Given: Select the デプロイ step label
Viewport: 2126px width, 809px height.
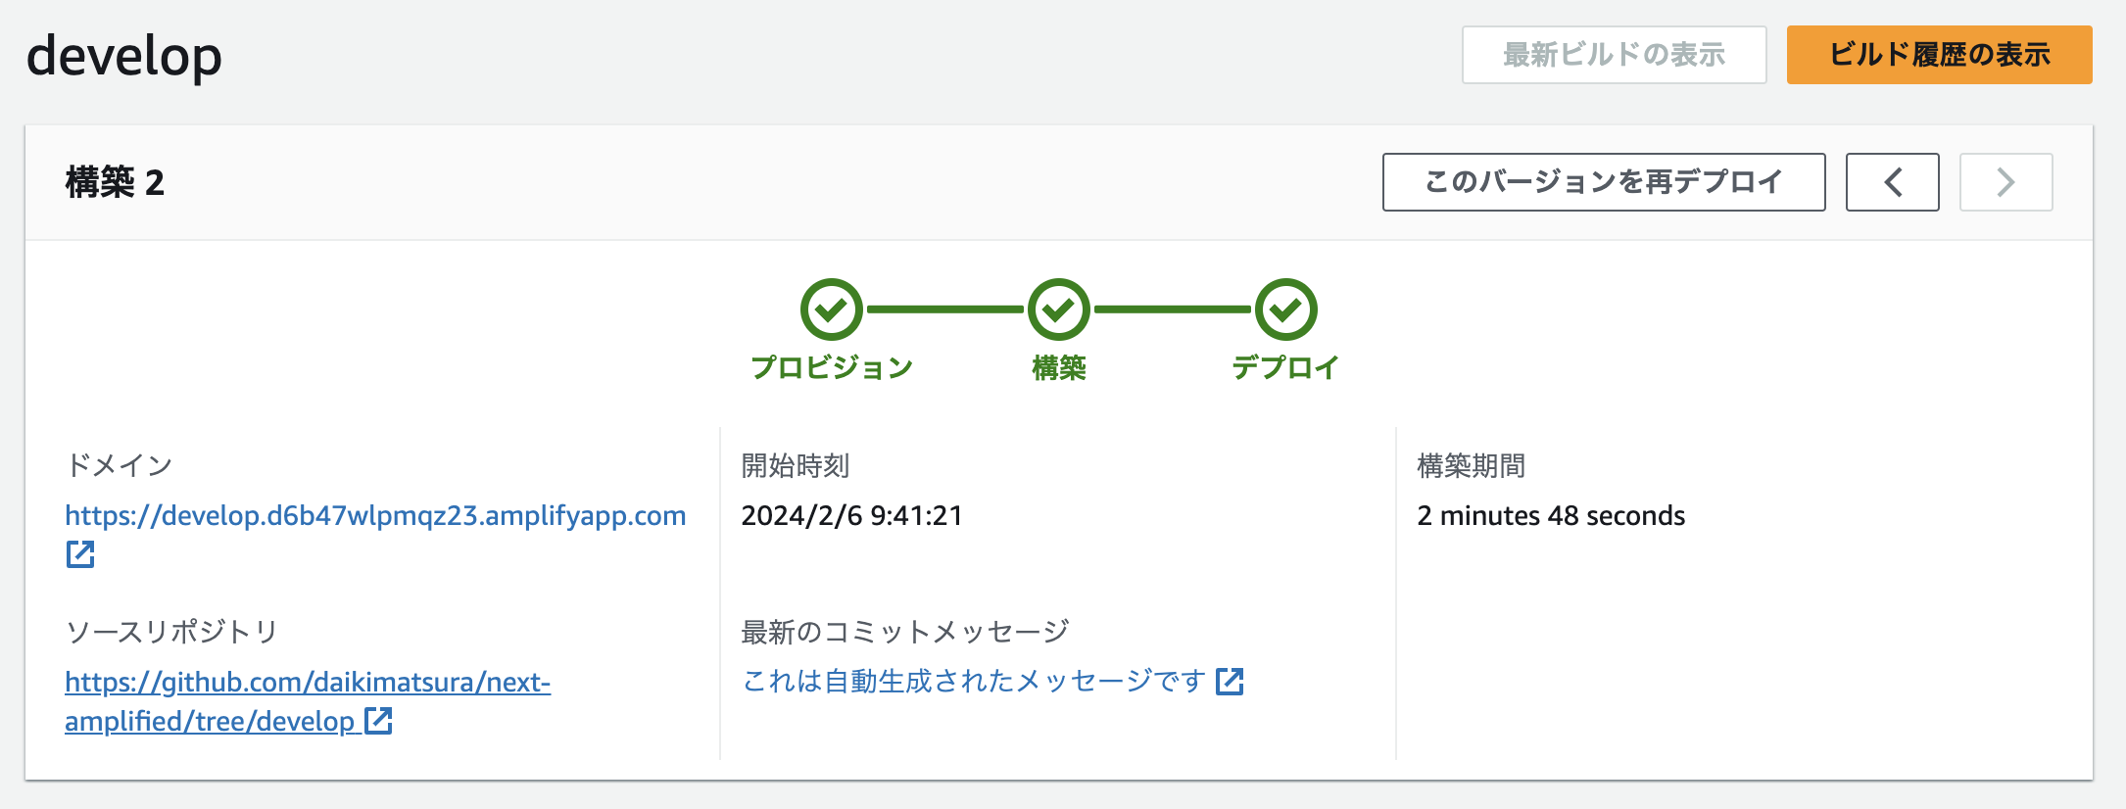Looking at the screenshot, I should (x=1285, y=368).
